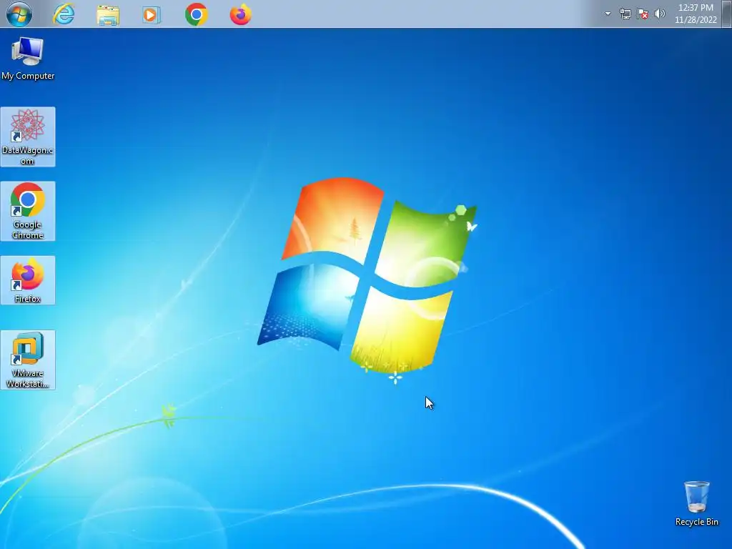This screenshot has height=549, width=732.
Task: Select the Firefox desktop shortcut
Action: 28,280
